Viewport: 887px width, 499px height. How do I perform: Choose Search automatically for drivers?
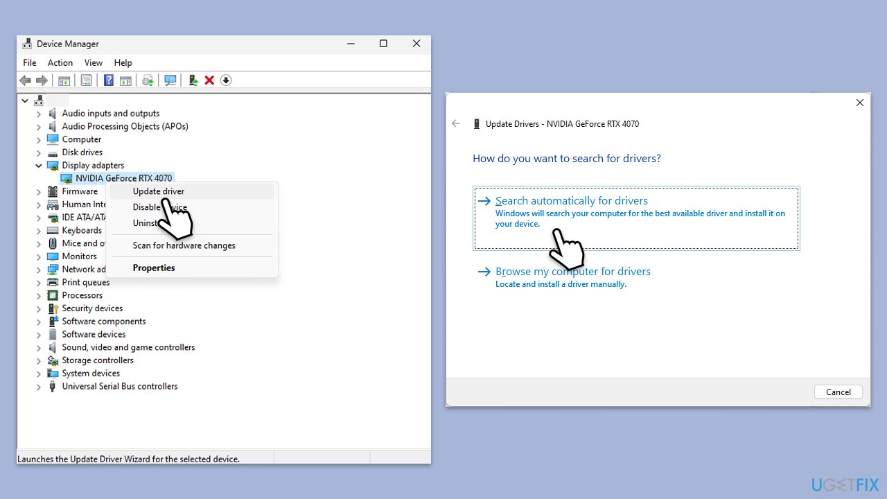(x=572, y=200)
